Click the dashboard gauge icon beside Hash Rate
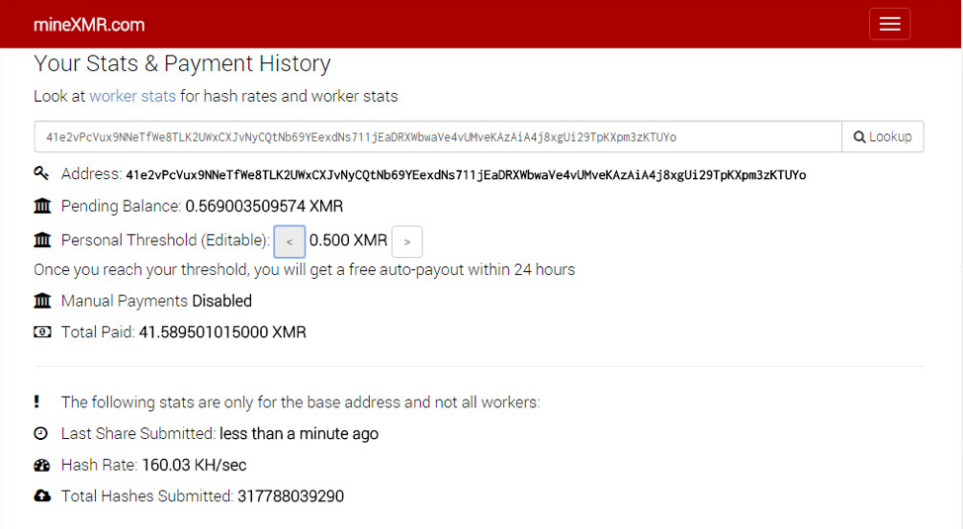Viewport: 963px width, 529px height. [42, 465]
